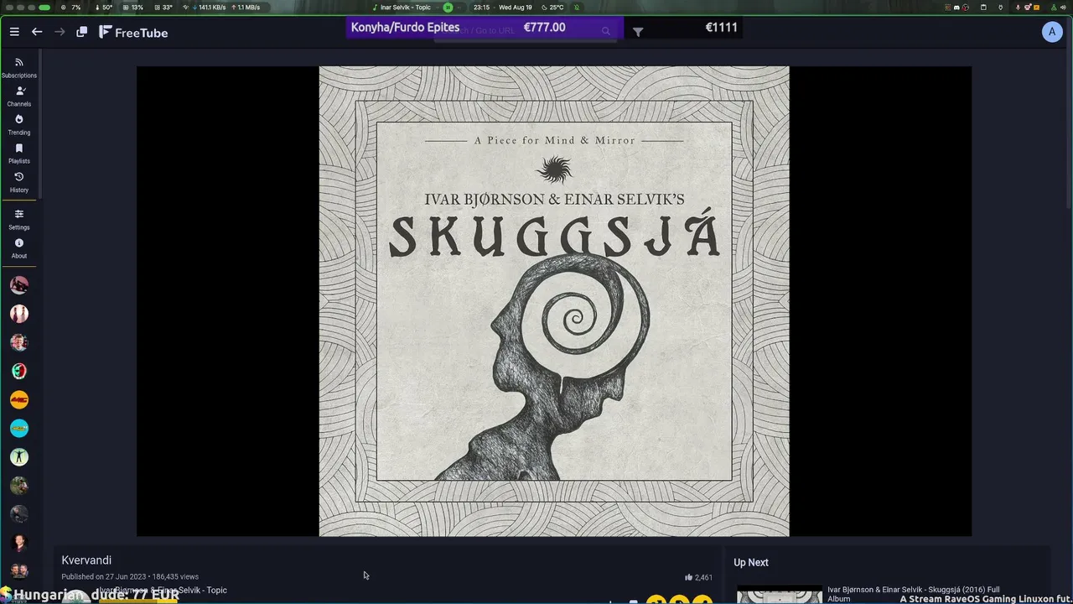1073x604 pixels.
Task: Click the search / go to URL field
Action: click(524, 31)
